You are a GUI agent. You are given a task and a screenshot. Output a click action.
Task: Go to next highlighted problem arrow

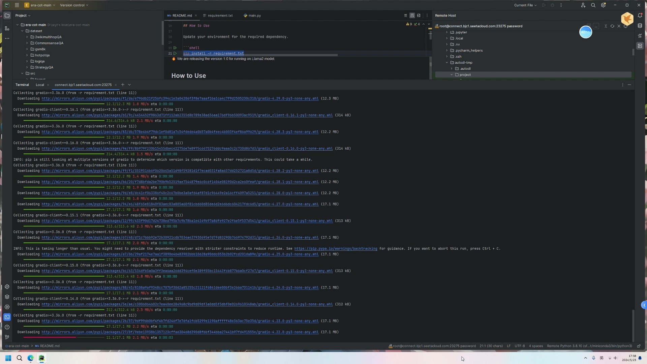tap(429, 24)
